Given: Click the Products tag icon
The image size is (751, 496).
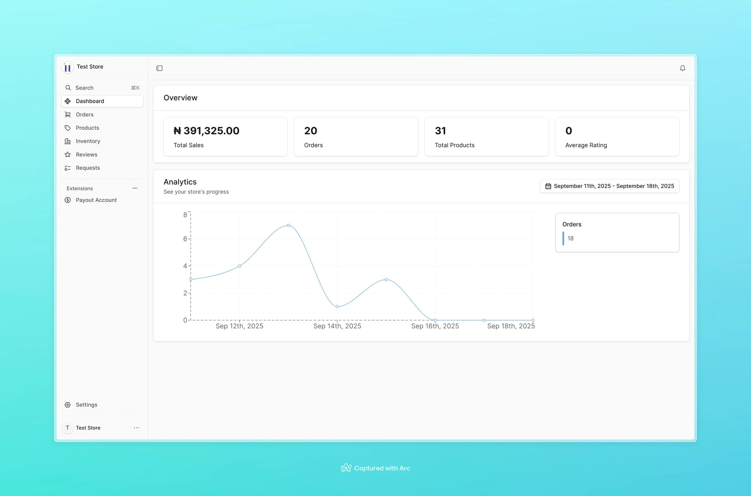Looking at the screenshot, I should click(x=68, y=128).
